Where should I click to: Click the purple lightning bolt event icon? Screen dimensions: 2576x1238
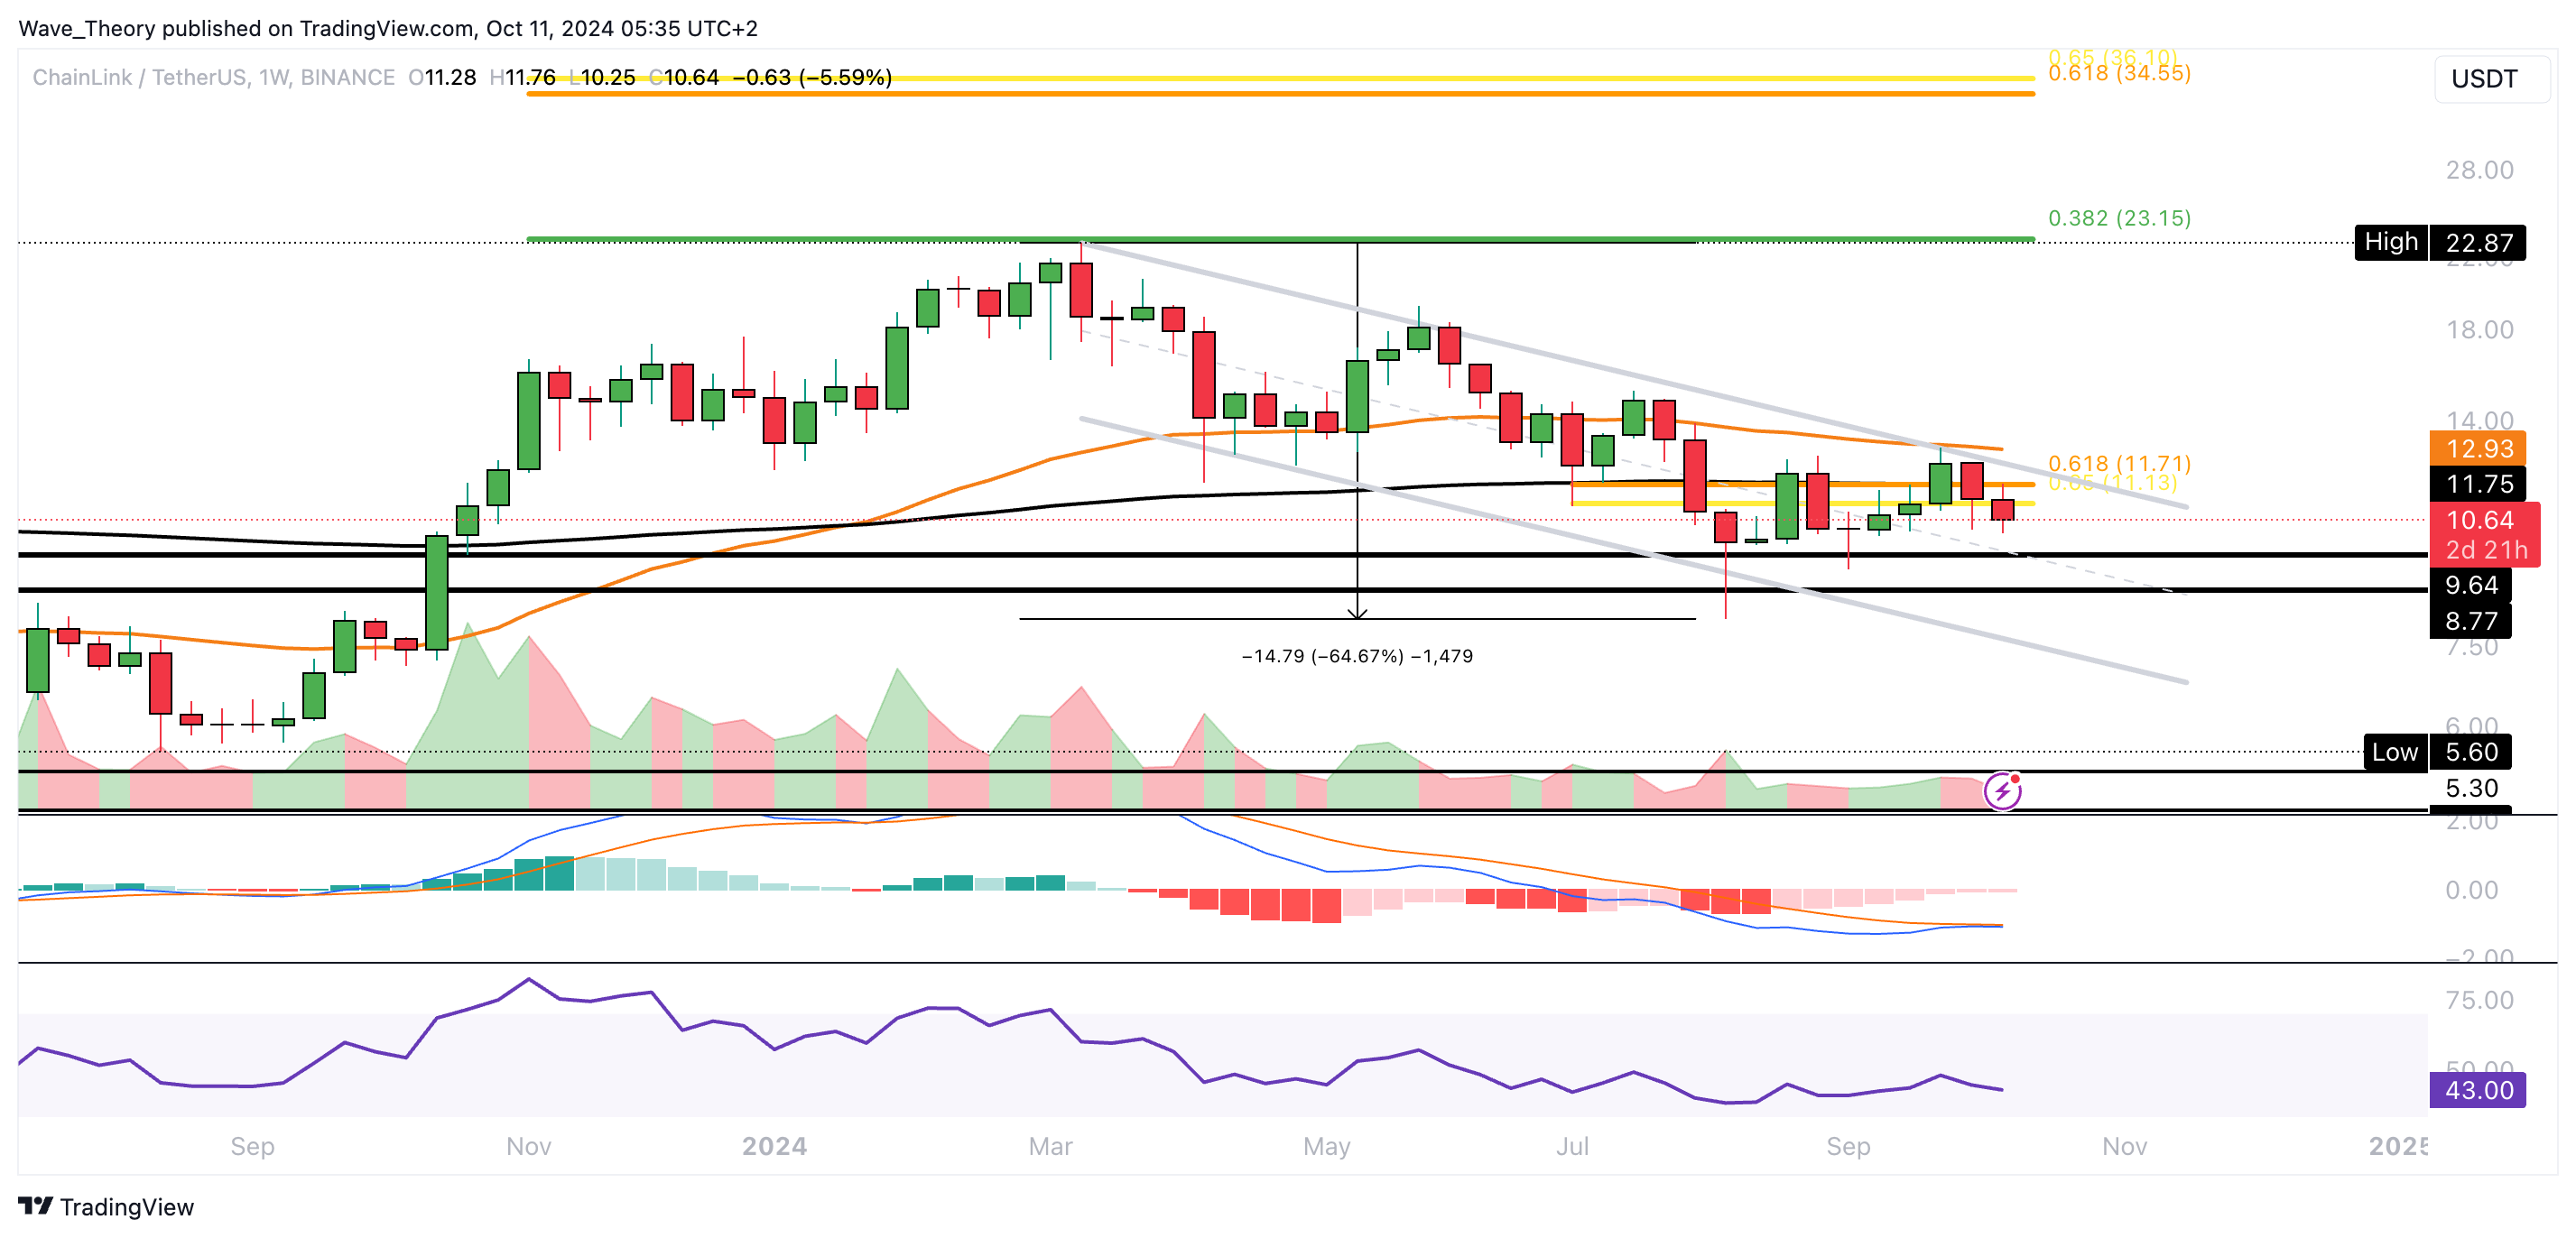[2002, 791]
